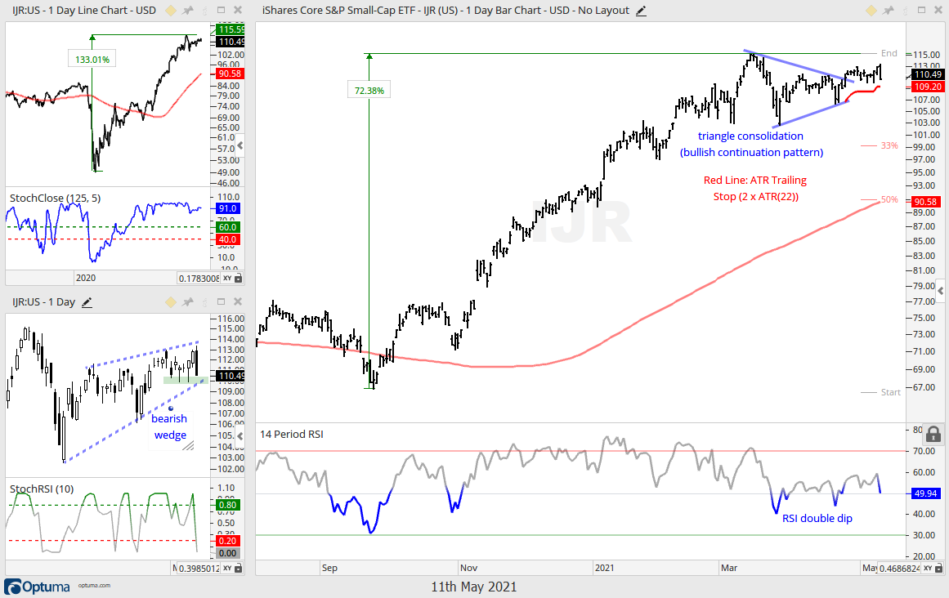Screen dimensions: 949x598
Task: Click the '11th May 2021' date text
Action: 474,587
